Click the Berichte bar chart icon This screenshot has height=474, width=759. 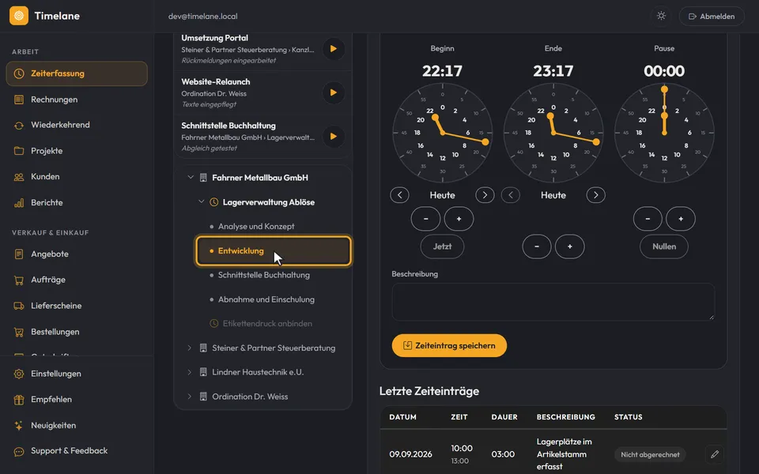tap(19, 203)
